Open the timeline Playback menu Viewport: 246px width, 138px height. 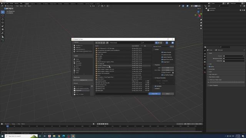coord(7,124)
